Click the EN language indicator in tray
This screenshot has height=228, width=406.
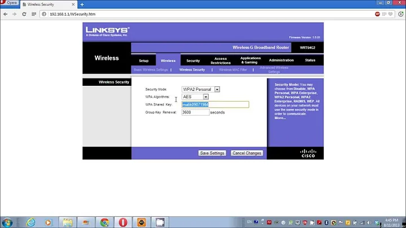(249, 222)
